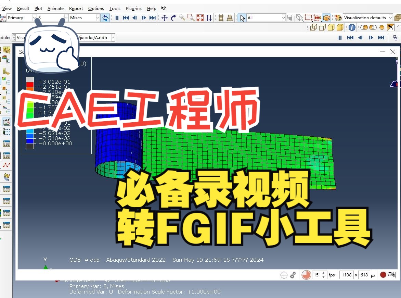The width and height of the screenshot is (401, 298).
Task: Jump to first frame in top toolbar
Action: pos(126,18)
